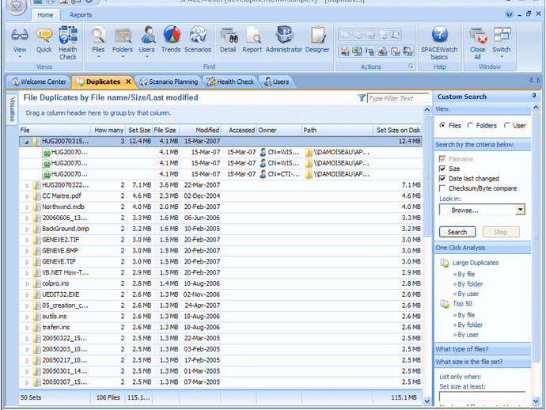Click the Set size at least input field
This screenshot has height=410, width=546.
(482, 396)
